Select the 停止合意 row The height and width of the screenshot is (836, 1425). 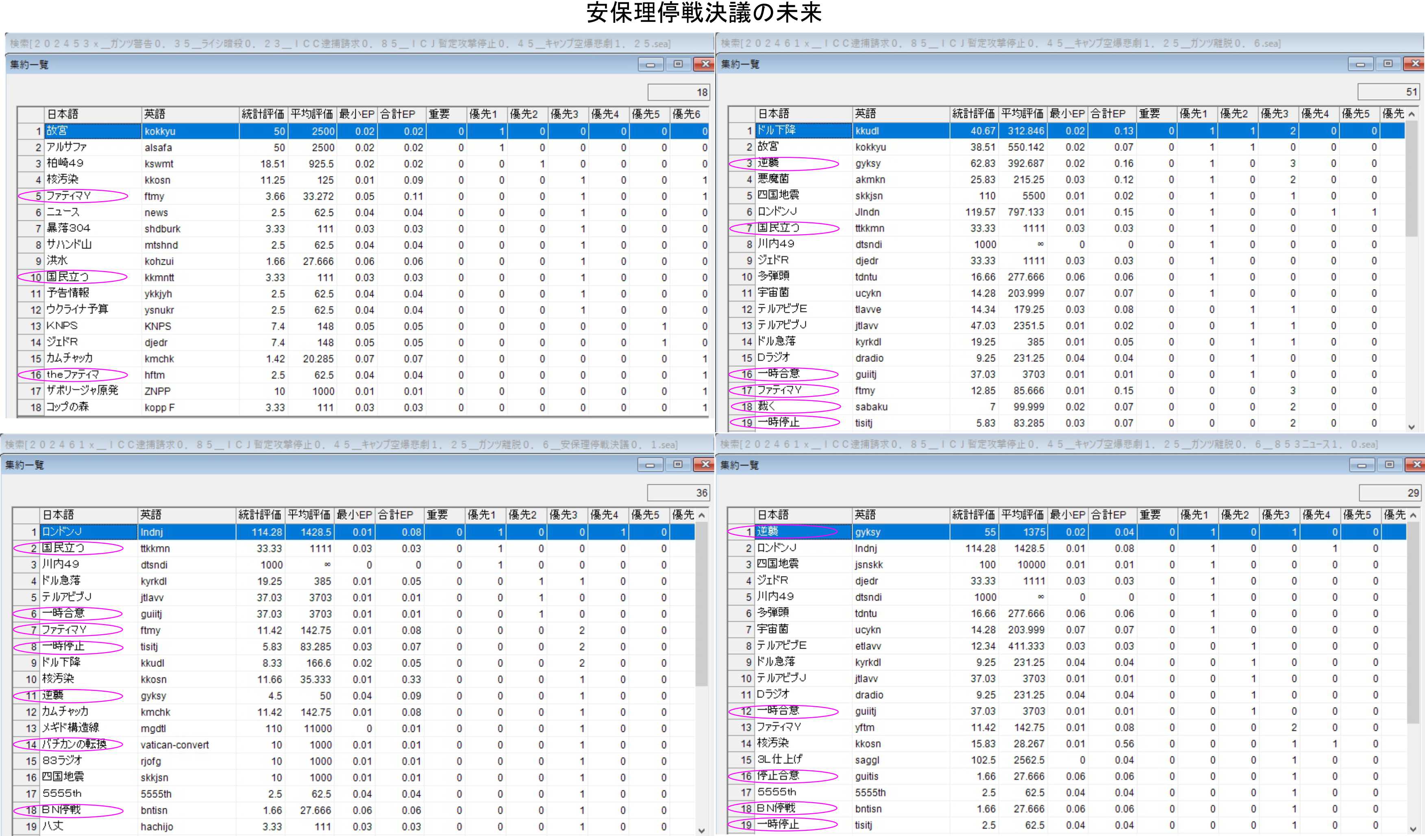(777, 776)
